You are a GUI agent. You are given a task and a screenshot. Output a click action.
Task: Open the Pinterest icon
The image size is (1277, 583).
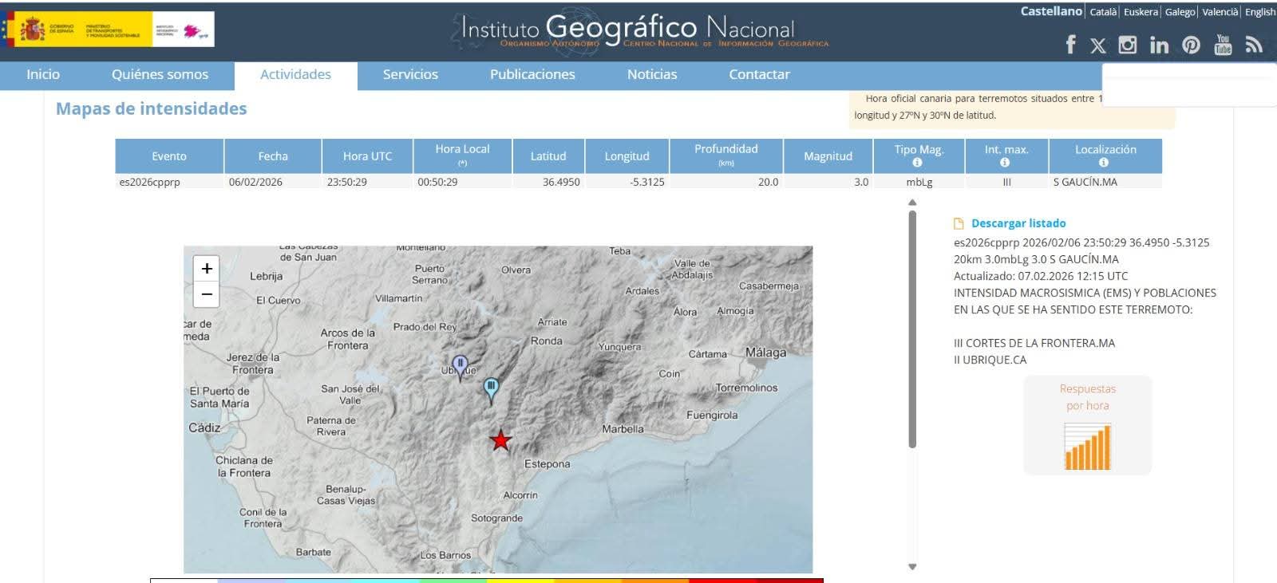pos(1191,45)
